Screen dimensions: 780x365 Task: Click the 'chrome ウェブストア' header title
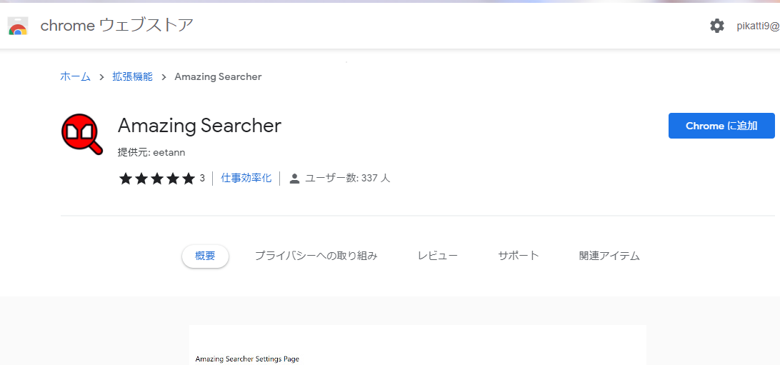117,26
